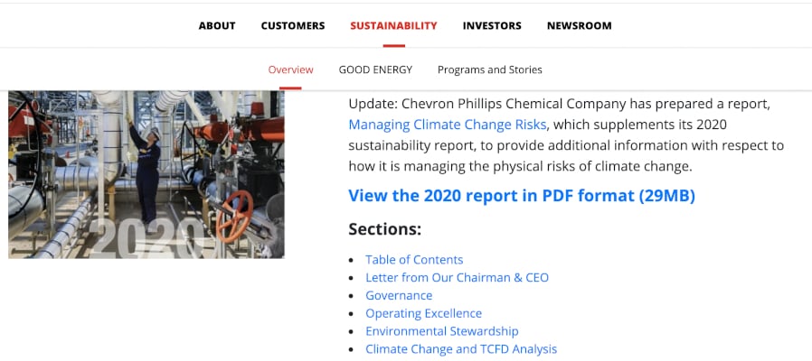The image size is (812, 361).
Task: Open the Managing Climate Change Risks link
Action: 448,125
